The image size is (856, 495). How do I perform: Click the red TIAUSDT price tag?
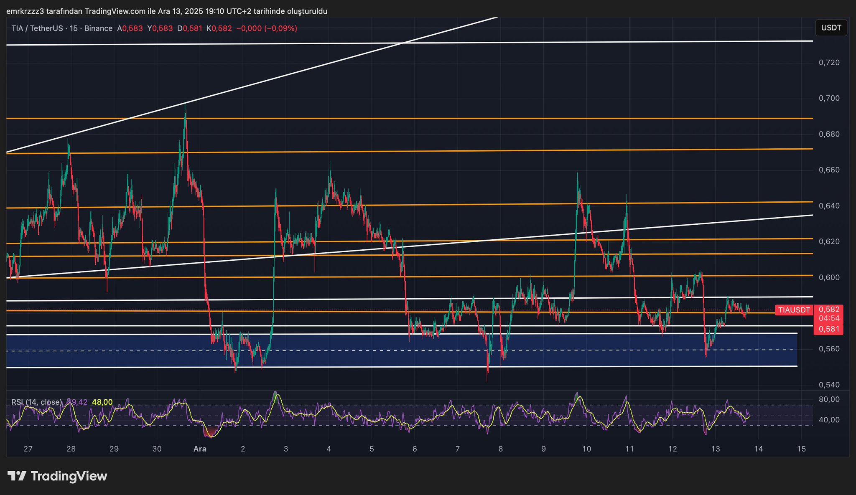coord(794,310)
